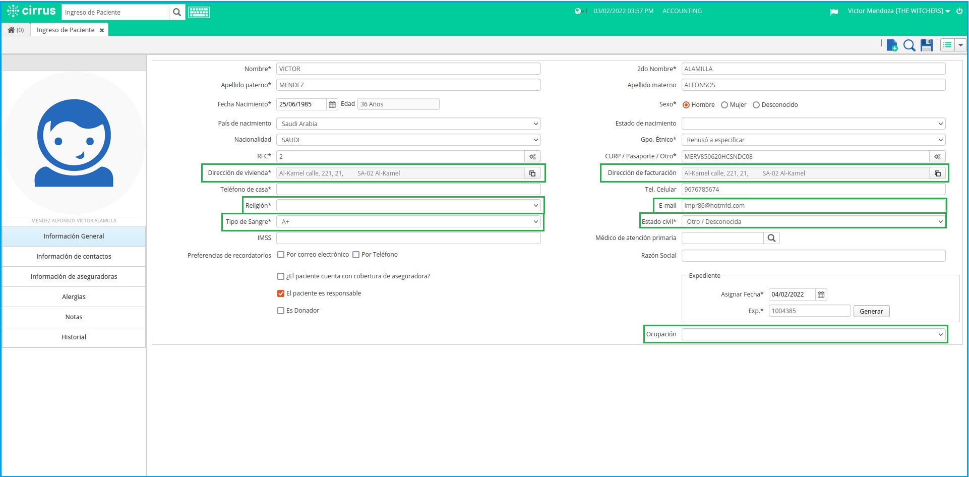This screenshot has width=969, height=477.
Task: Open the Tipo de Sangre dropdown
Action: coord(408,222)
